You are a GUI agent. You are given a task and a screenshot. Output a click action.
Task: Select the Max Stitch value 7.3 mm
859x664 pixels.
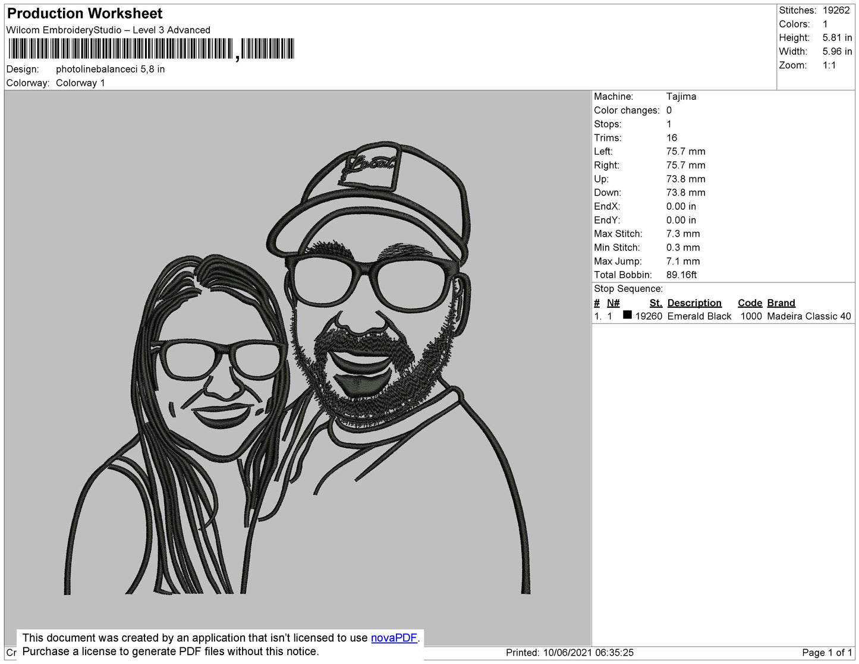683,234
